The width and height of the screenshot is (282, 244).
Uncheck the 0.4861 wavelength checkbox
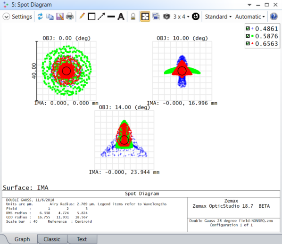[x=248, y=29]
